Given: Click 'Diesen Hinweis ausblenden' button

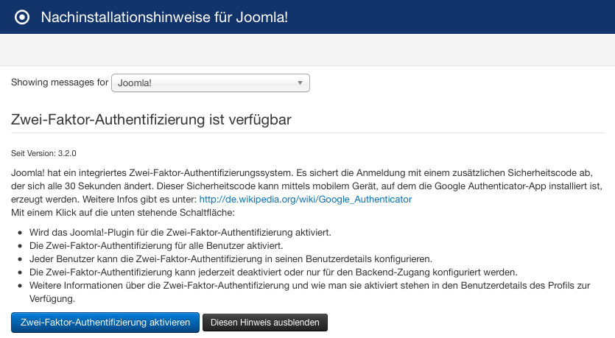Looking at the screenshot, I should 265,323.
